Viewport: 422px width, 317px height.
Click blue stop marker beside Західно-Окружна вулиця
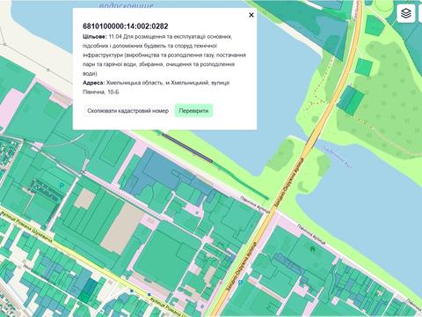point(241,282)
